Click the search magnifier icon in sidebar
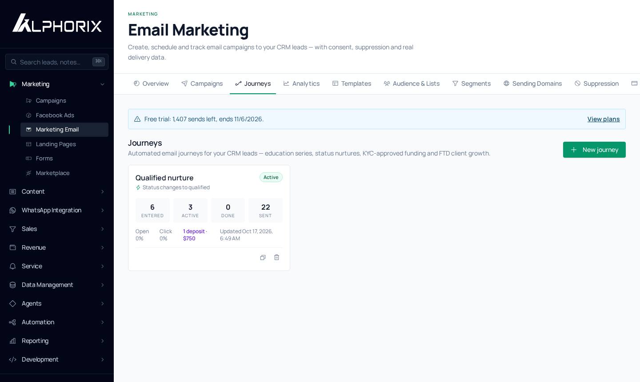This screenshot has width=640, height=382. point(14,62)
